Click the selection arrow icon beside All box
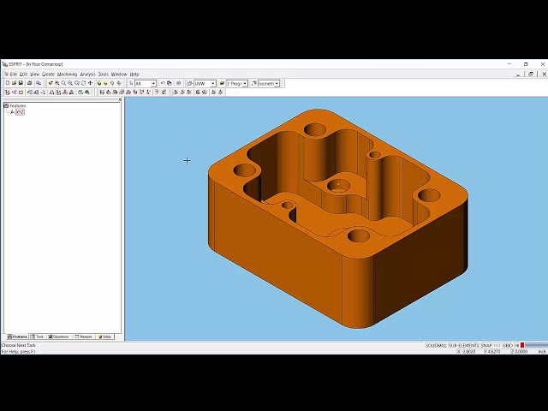548x411 pixels. coord(131,83)
